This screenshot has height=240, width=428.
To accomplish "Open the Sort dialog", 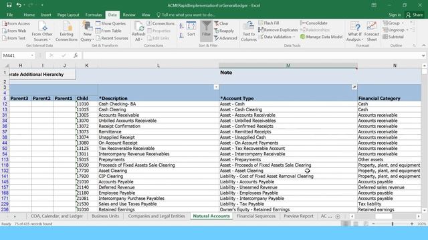I will [191, 29].
